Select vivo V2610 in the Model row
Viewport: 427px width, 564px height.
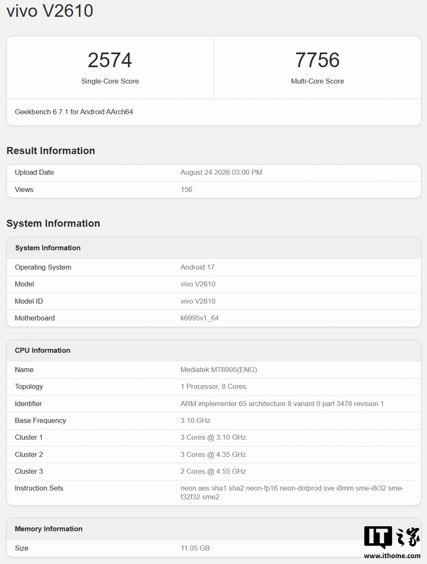click(x=198, y=284)
